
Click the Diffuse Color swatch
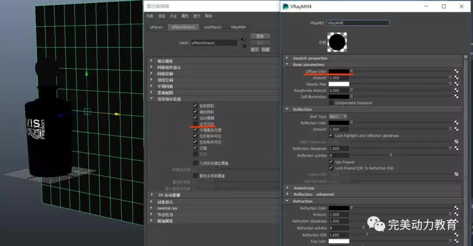339,71
